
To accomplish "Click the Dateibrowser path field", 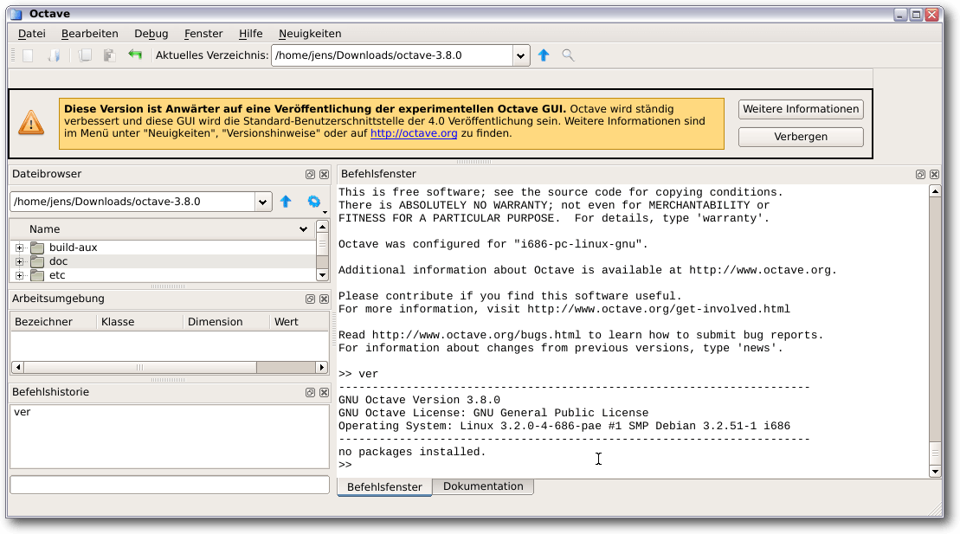I will click(132, 202).
